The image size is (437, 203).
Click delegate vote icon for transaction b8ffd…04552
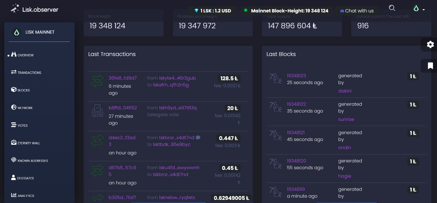click(97, 111)
